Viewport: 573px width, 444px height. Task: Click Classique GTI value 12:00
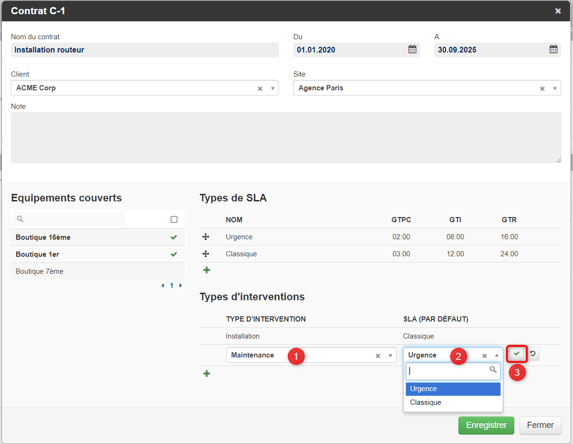456,254
